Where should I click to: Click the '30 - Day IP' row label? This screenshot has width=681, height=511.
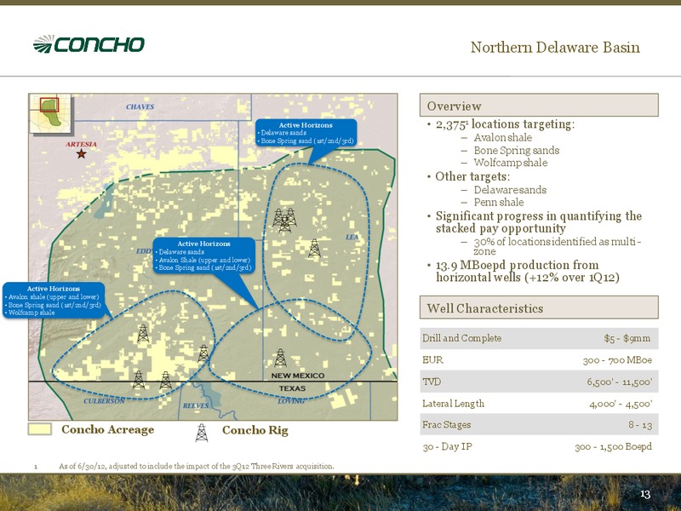[447, 446]
